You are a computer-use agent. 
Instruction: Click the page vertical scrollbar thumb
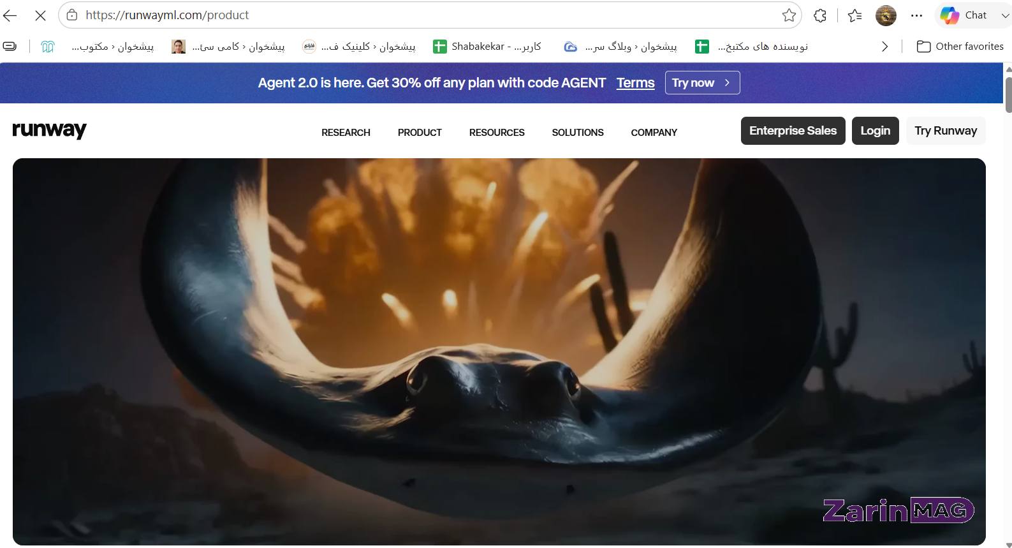coord(1008,94)
